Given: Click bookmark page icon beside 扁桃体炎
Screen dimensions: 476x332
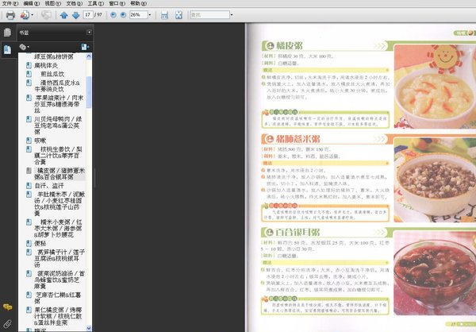Looking at the screenshot, I should [29, 65].
